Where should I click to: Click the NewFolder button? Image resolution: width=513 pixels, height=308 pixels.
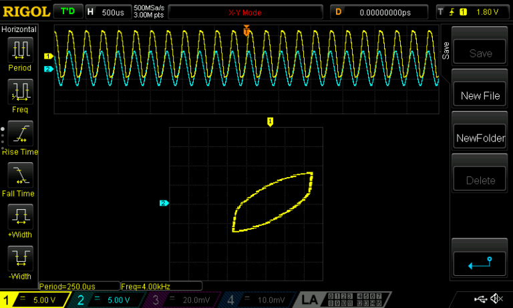480,138
